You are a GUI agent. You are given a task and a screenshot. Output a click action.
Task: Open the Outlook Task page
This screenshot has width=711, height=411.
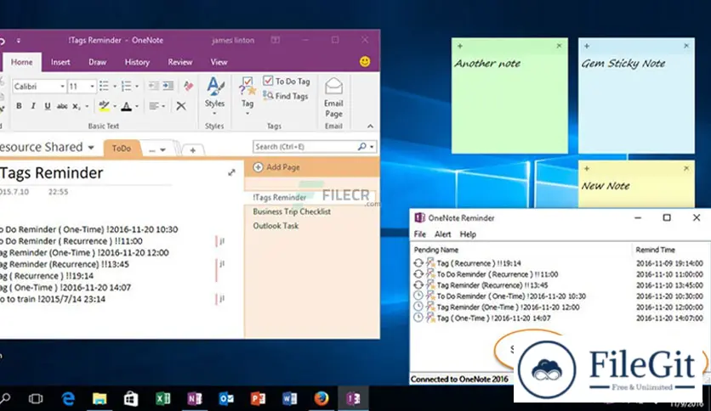276,225
